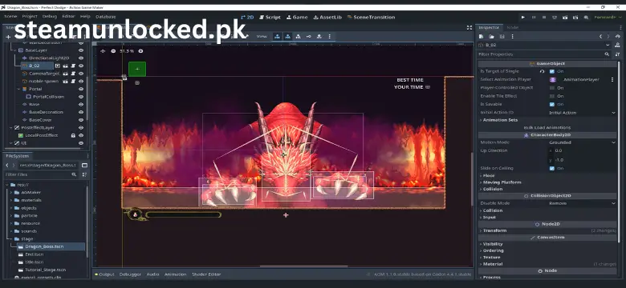626x288 pixels.
Task: Toggle FileSystem split mode icon
Action: (x=84, y=165)
